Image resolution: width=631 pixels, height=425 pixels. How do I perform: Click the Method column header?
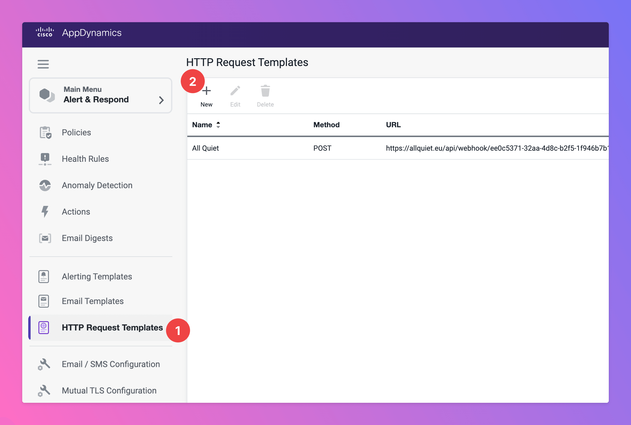pyautogui.click(x=326, y=125)
